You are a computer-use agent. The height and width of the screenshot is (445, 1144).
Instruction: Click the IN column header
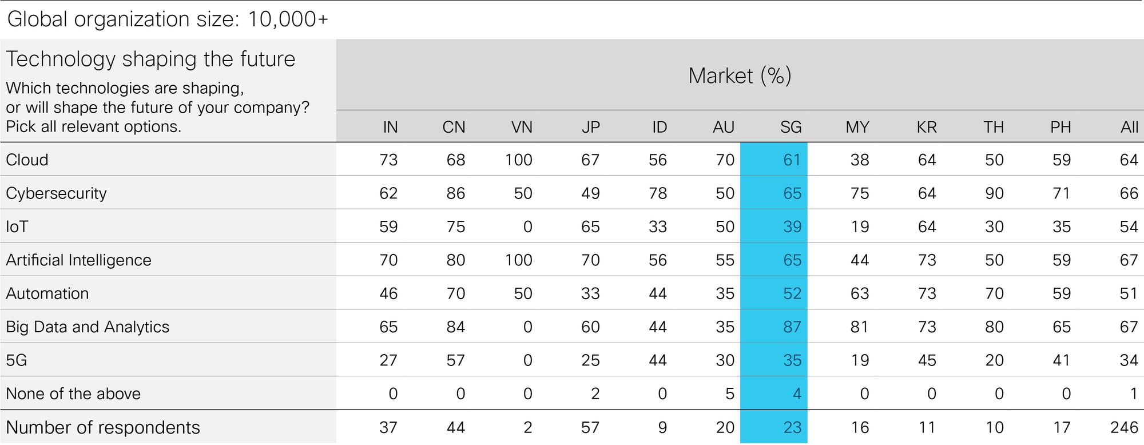(390, 127)
